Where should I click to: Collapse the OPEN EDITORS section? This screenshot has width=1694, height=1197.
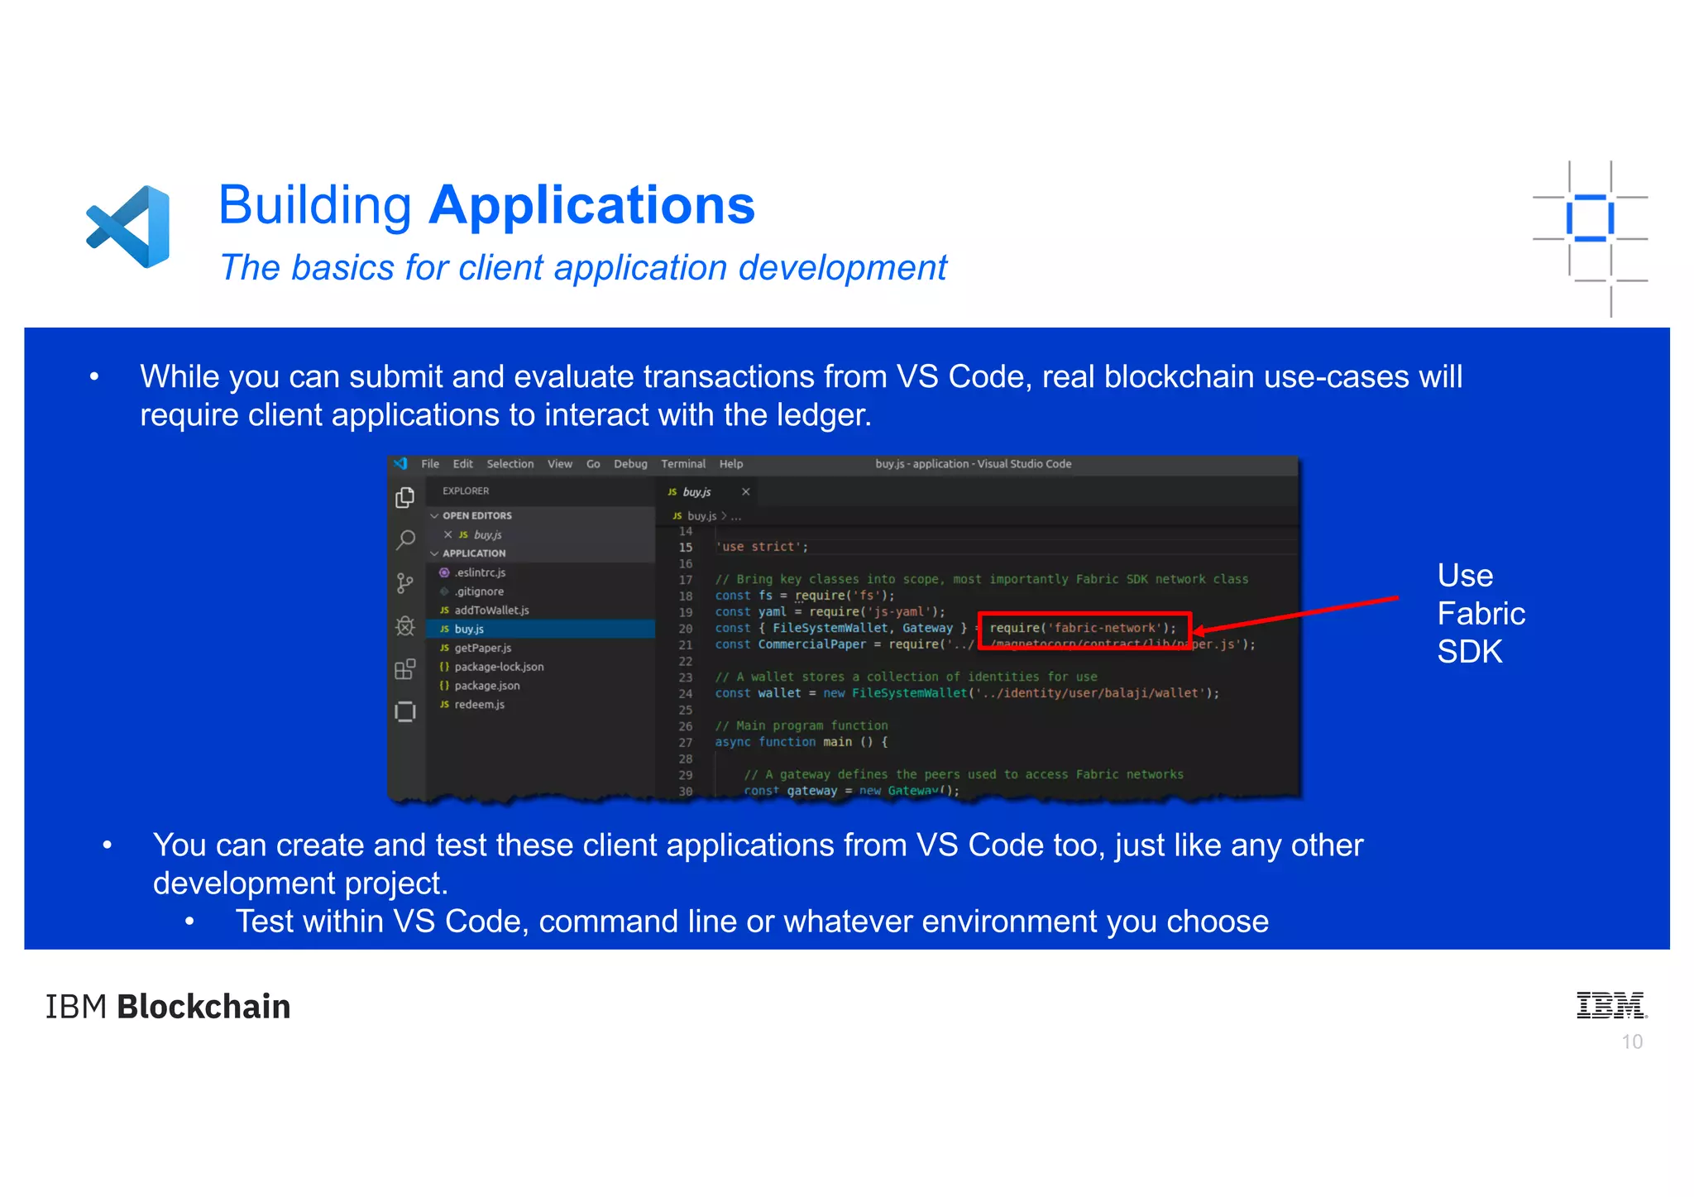tap(541, 516)
